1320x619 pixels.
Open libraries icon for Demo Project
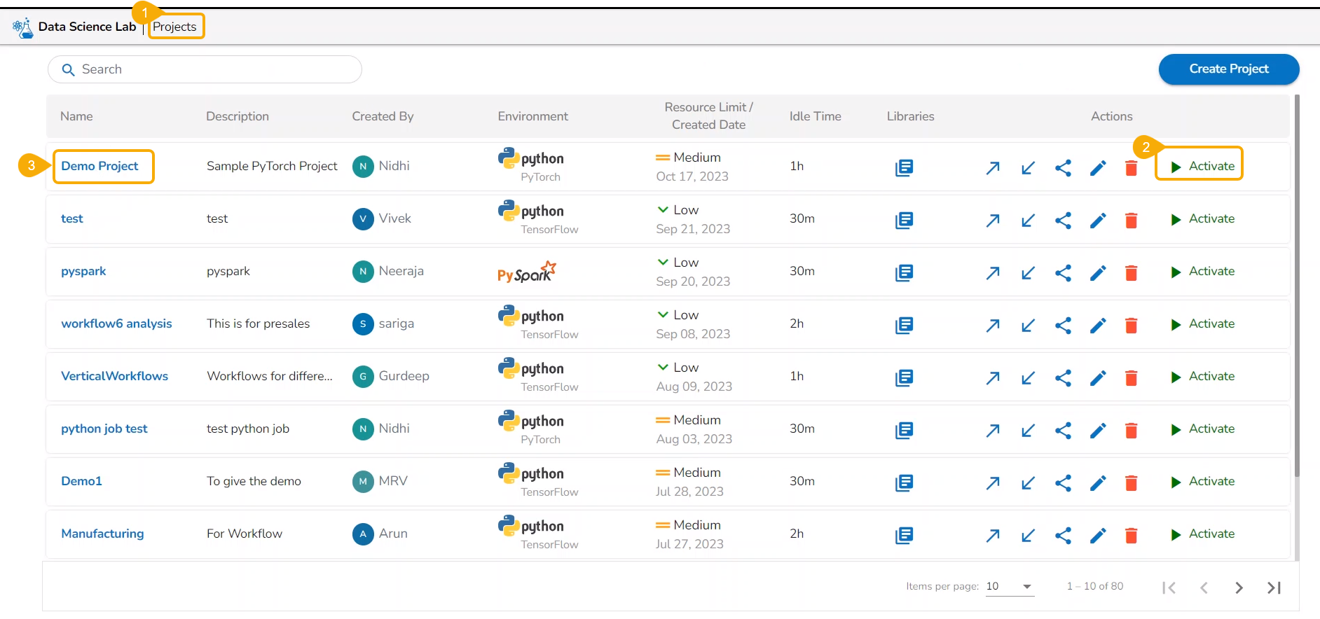904,168
